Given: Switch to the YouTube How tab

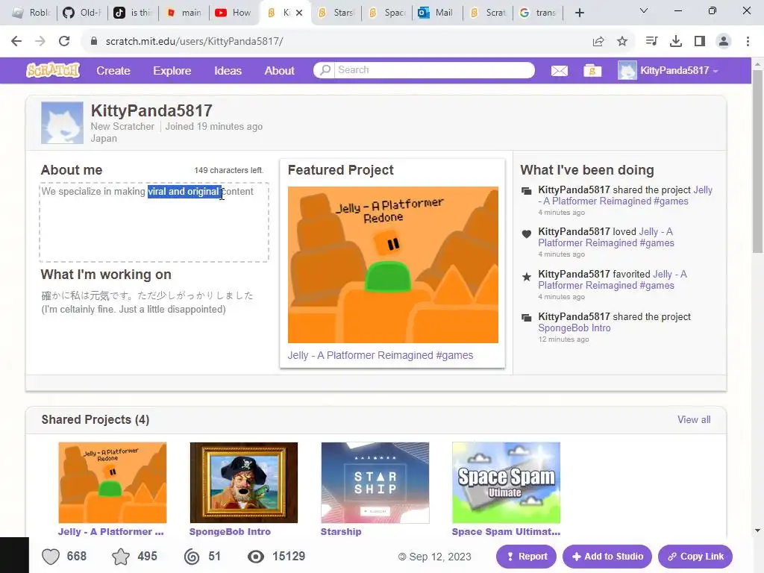Looking at the screenshot, I should 234,13.
